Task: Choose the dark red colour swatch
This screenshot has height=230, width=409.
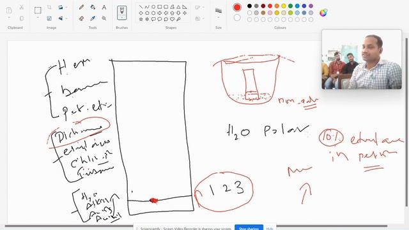Action: pyautogui.click(x=263, y=6)
